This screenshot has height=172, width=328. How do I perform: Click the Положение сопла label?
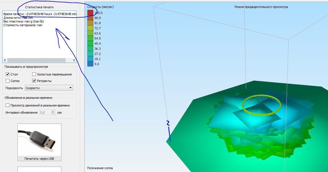click(100, 168)
